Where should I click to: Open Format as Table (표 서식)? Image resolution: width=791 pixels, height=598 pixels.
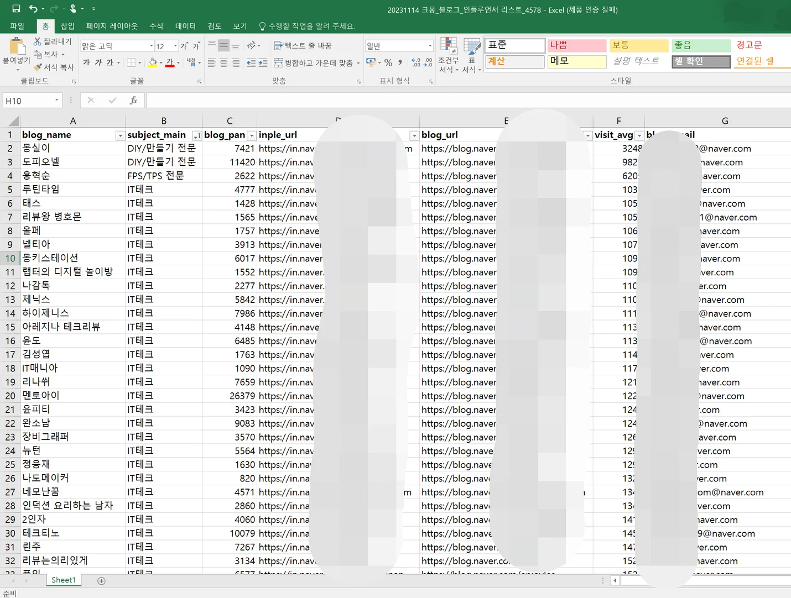pos(472,55)
